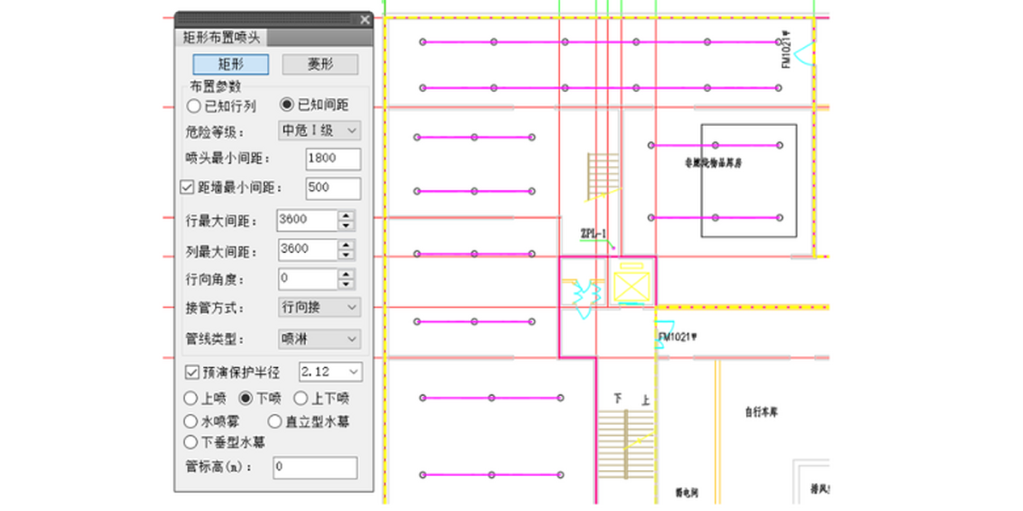Decrease 列最大间距 with down arrow

345,255
